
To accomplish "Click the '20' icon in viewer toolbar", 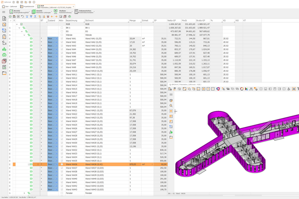I will [x=251, y=89].
